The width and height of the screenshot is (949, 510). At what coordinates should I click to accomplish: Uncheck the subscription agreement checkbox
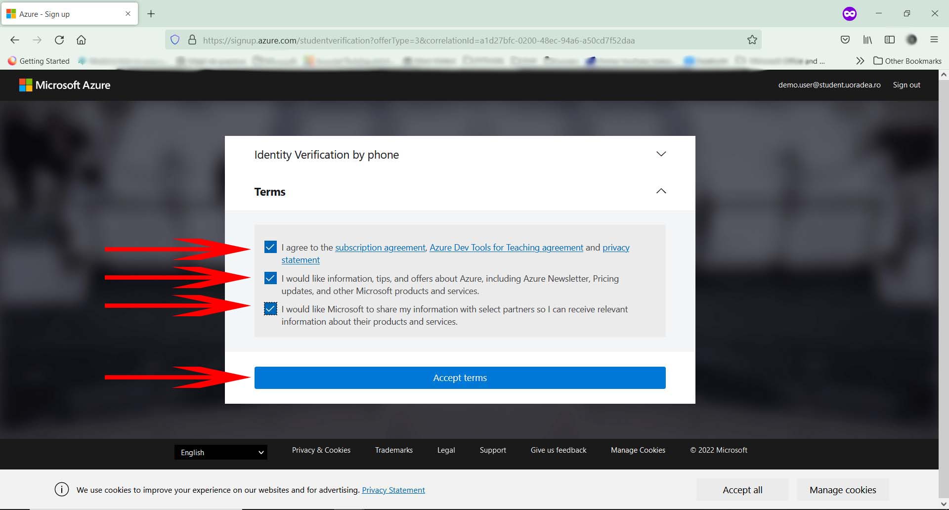[270, 247]
